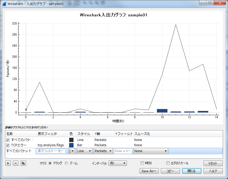Click the blue bar at 13 seconds

point(203,112)
